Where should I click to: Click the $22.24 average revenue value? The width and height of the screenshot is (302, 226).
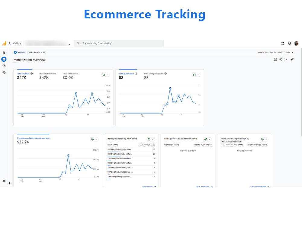click(23, 142)
